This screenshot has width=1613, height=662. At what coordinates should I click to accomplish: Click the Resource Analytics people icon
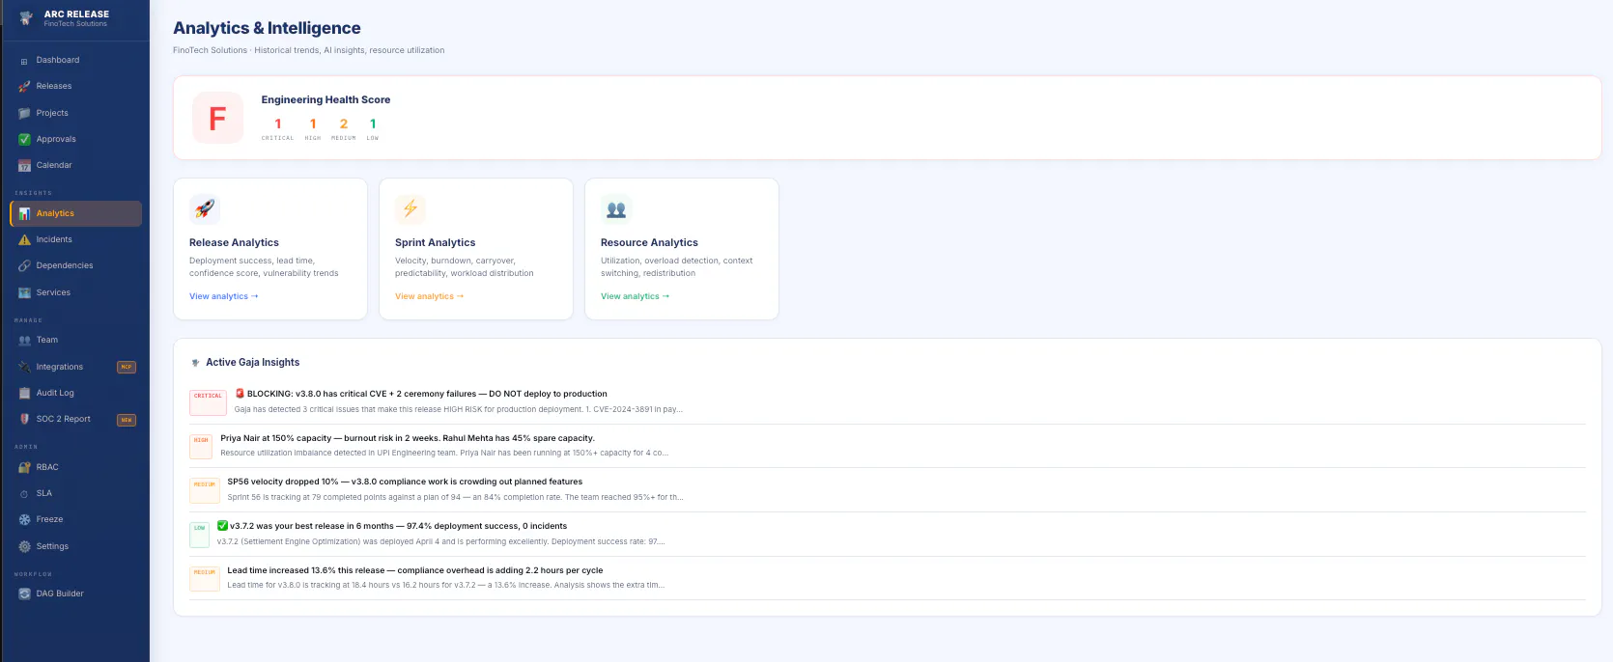(x=616, y=208)
